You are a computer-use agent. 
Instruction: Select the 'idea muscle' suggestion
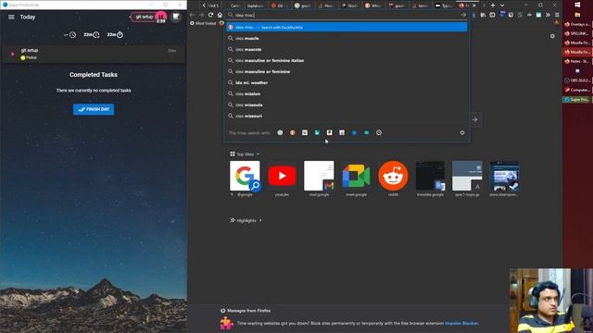pos(347,38)
